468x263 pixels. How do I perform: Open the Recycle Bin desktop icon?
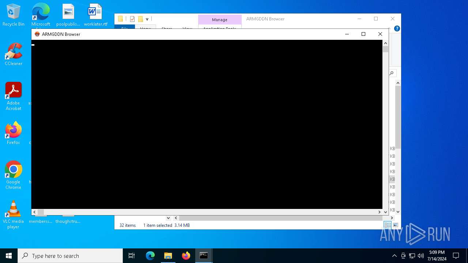click(14, 15)
